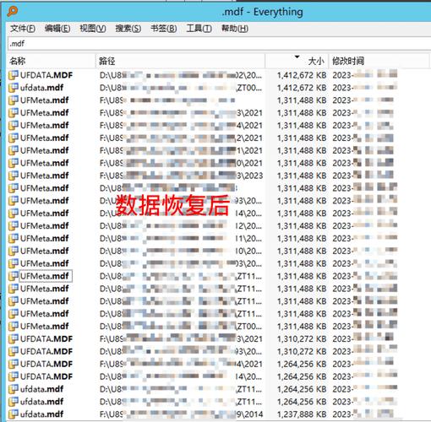Click name UFMeta.mdf with path ending 0\2021
431x422 pixels.
click(45, 163)
